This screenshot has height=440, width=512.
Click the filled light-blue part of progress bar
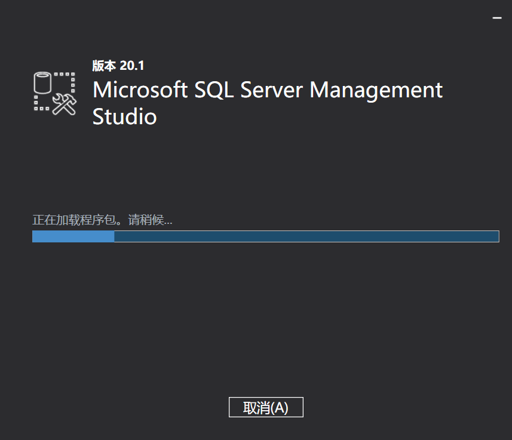tap(73, 236)
